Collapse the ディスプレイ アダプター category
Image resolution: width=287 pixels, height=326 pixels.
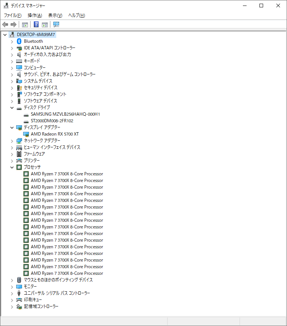(x=12, y=127)
